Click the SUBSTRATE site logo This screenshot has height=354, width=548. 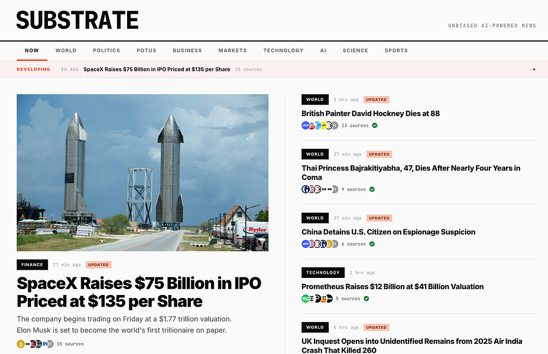(77, 20)
